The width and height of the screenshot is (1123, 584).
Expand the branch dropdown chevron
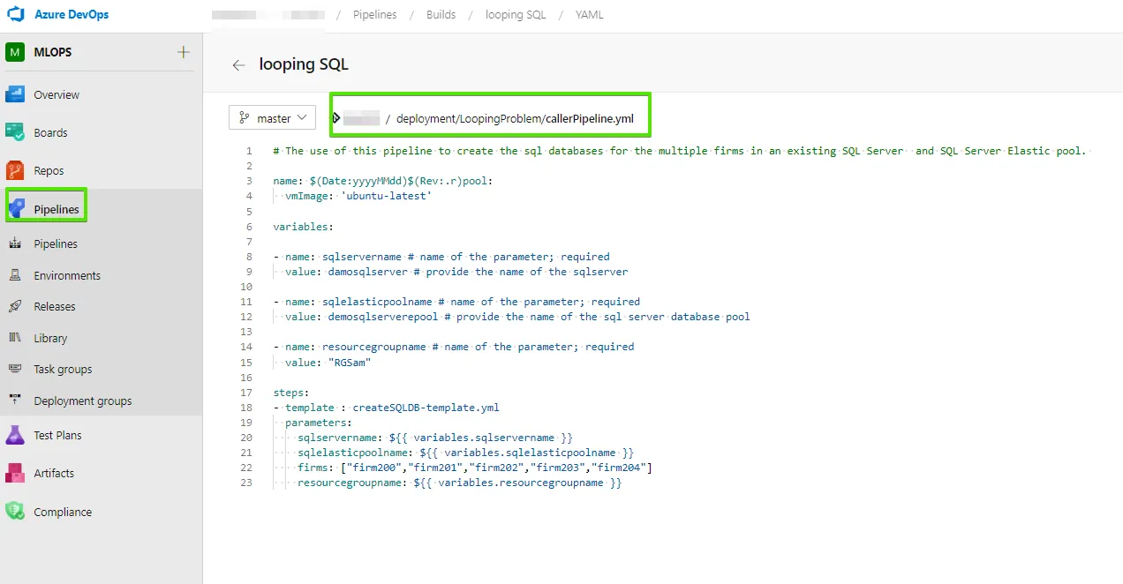pyautogui.click(x=303, y=117)
